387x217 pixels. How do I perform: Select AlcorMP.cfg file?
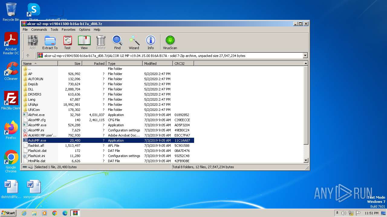108,120
